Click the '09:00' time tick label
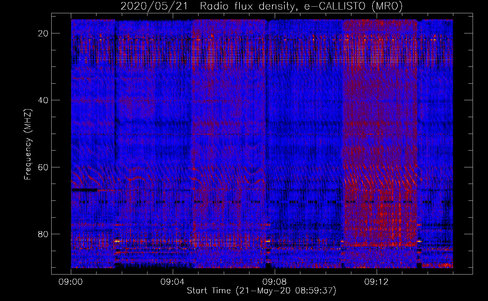The height and width of the screenshot is (301, 488). coord(71,282)
